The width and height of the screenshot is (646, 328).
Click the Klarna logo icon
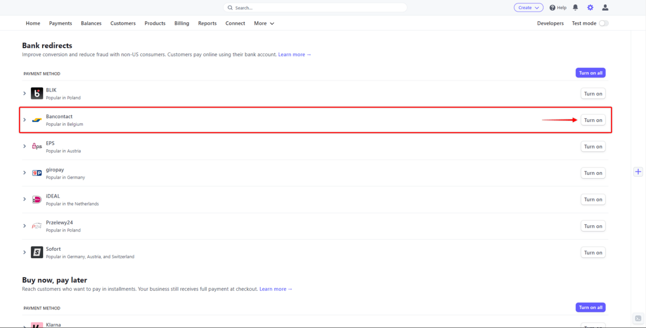[x=37, y=325]
